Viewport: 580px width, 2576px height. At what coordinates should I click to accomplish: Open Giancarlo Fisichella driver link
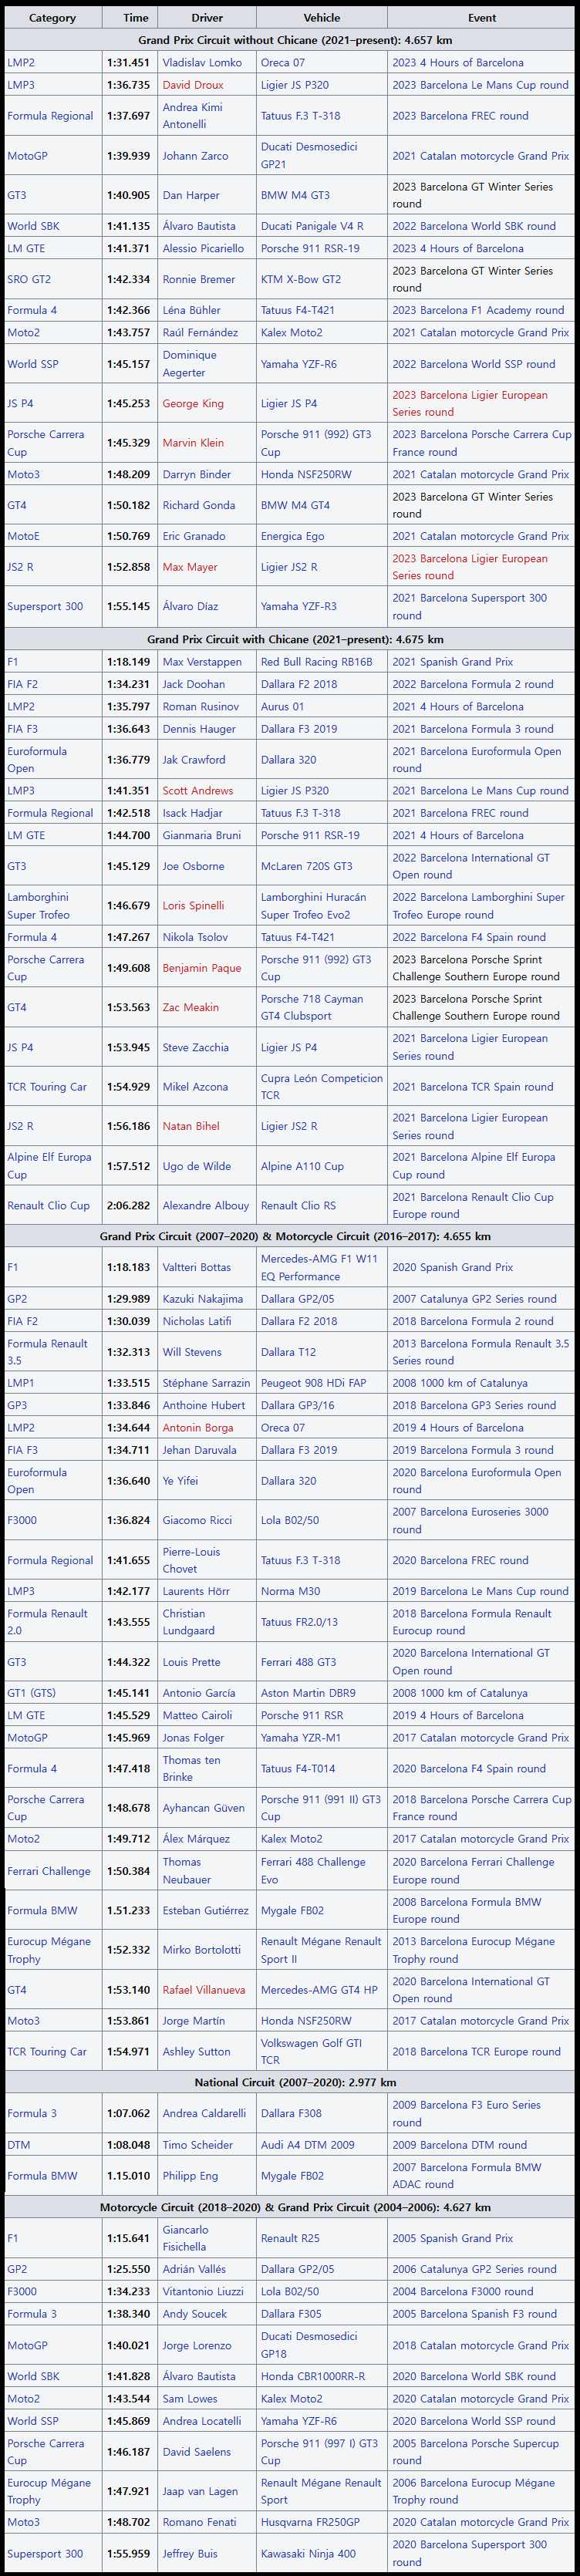click(186, 2238)
